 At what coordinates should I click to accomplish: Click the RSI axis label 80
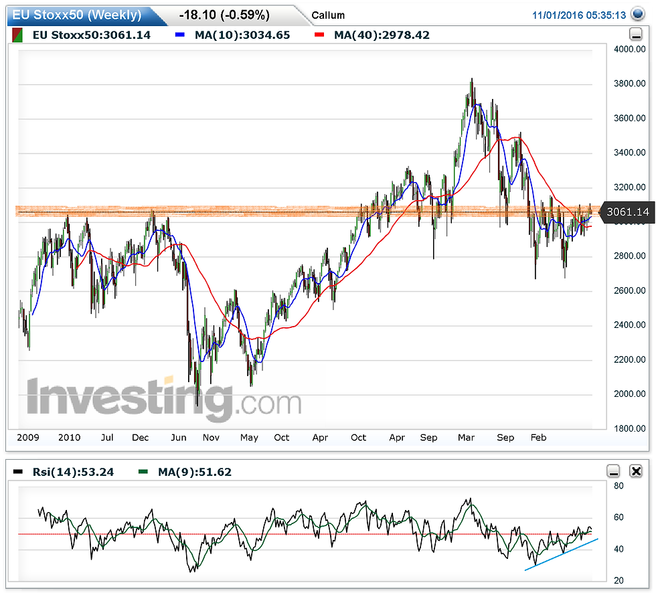click(619, 486)
